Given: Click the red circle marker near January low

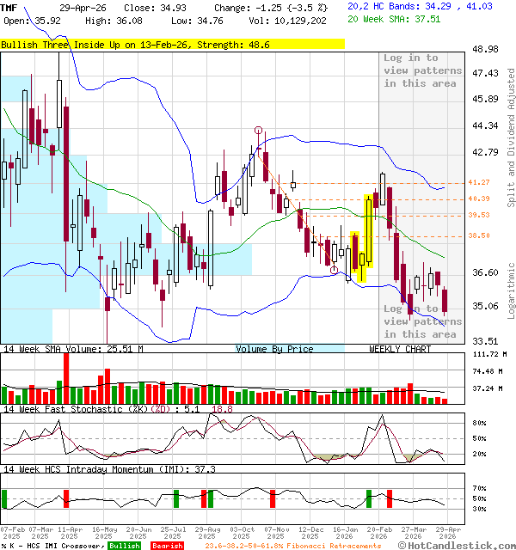Looking at the screenshot, I should pyautogui.click(x=334, y=271).
